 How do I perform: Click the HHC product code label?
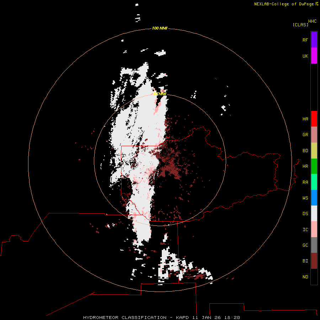[x=312, y=21]
